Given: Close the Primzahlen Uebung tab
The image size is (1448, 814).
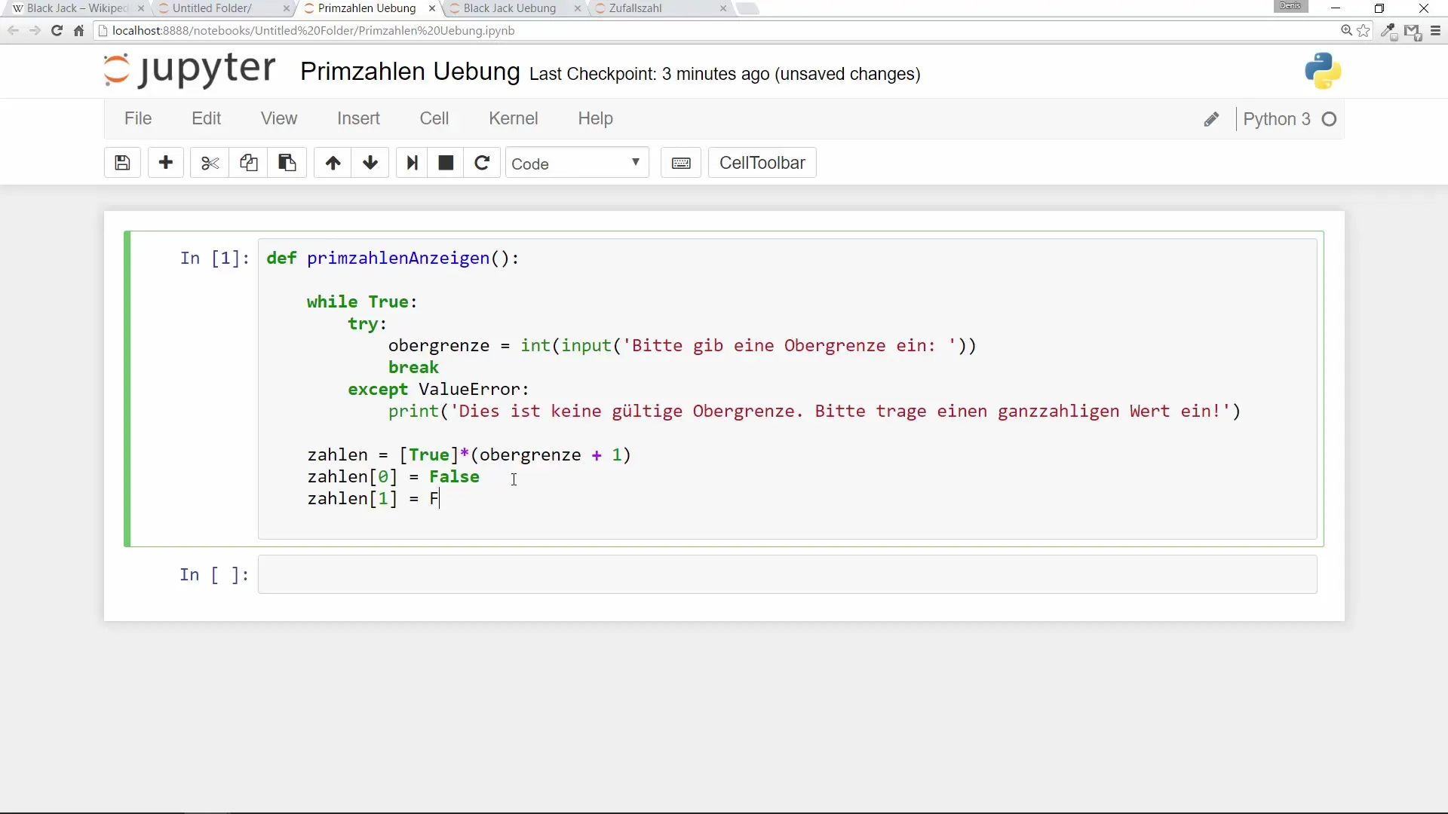Looking at the screenshot, I should pyautogui.click(x=431, y=8).
